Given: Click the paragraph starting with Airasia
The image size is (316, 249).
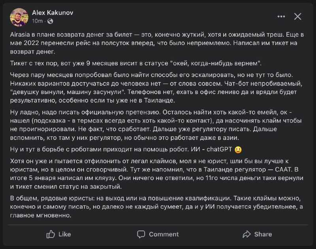Looking at the screenshot, I should [x=157, y=43].
